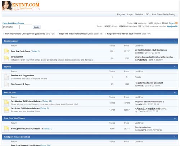The image size is (180, 146).
Task: Open Adult Friend Finder Dating menu link
Action: (x=163, y=14)
